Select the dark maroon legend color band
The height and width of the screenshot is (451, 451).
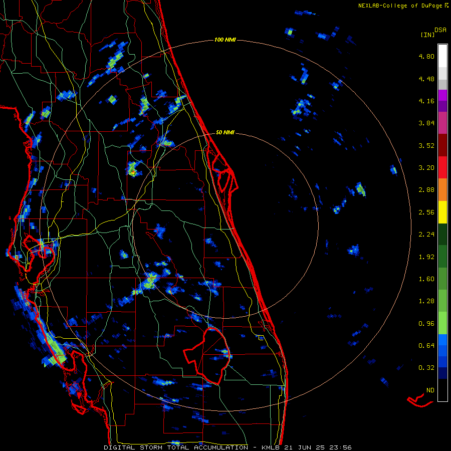point(442,145)
